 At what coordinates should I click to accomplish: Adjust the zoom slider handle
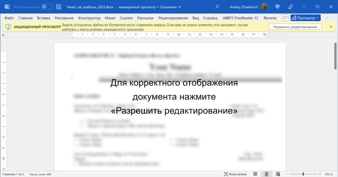point(303,174)
